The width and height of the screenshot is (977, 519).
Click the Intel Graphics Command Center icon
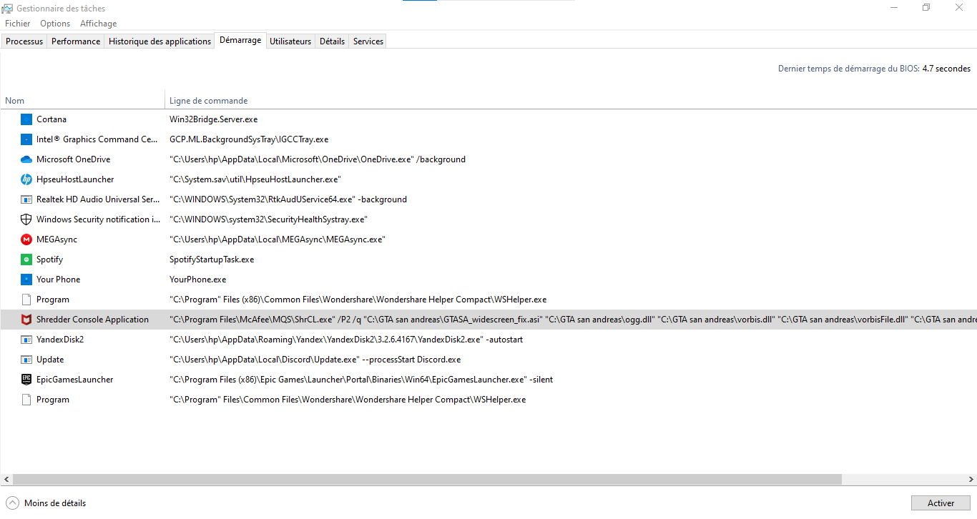coord(26,139)
